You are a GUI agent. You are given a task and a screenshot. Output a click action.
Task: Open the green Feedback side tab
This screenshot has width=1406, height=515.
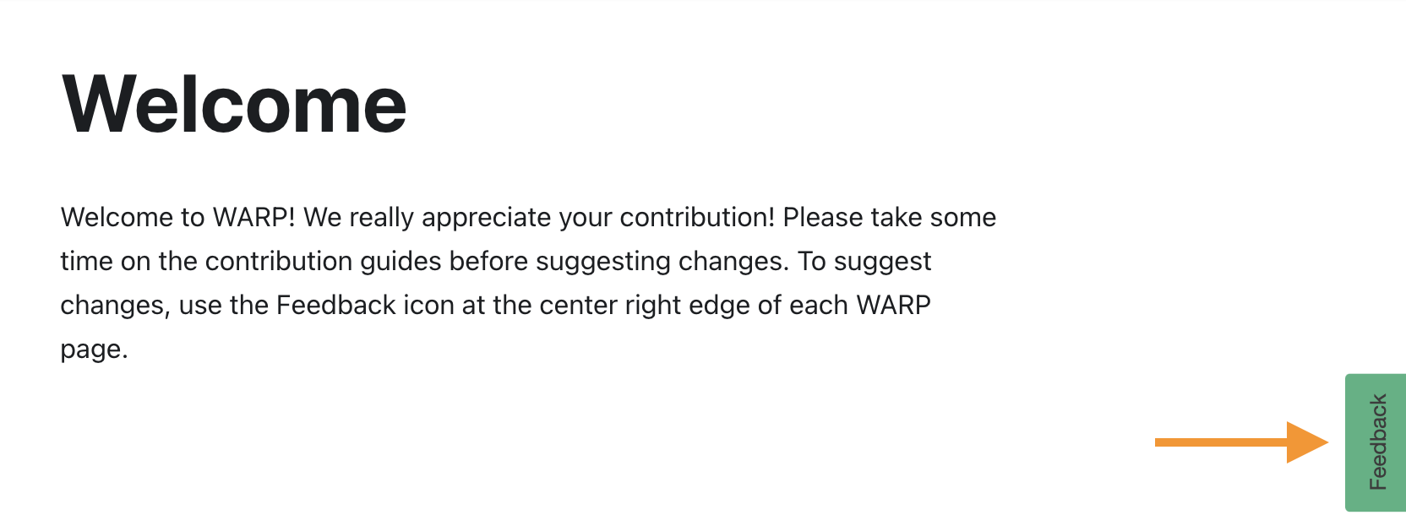[1376, 442]
